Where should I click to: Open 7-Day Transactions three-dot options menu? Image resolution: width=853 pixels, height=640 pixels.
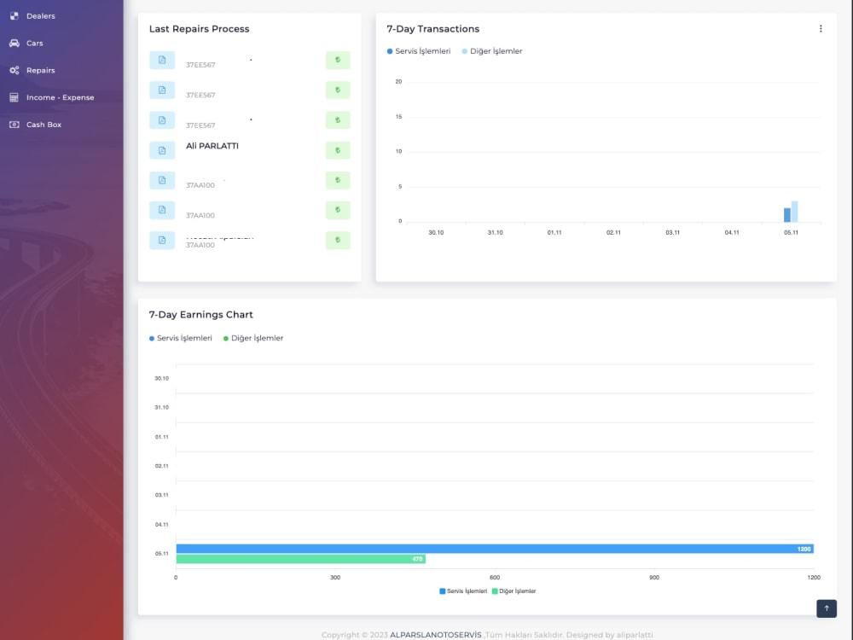pos(821,29)
